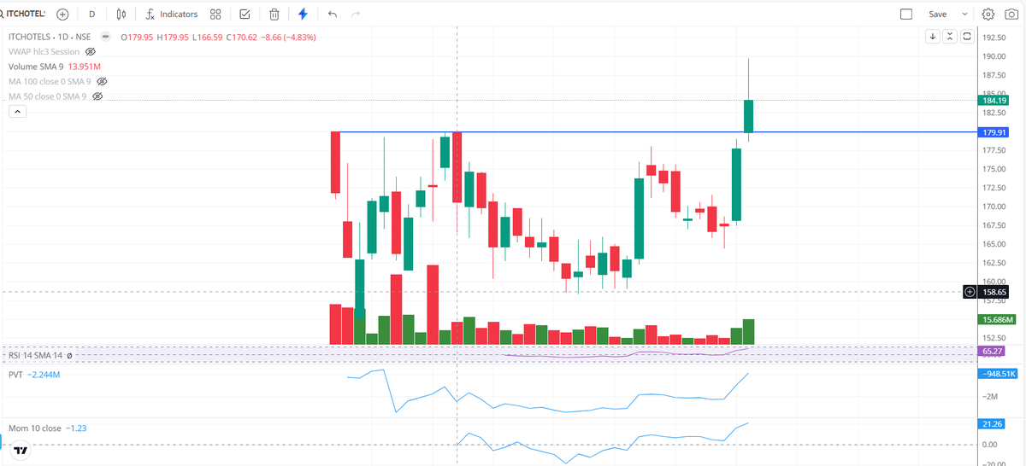This screenshot has width=1026, height=466.
Task: Click the −1.23 momentum legend value
Action: pos(76,428)
